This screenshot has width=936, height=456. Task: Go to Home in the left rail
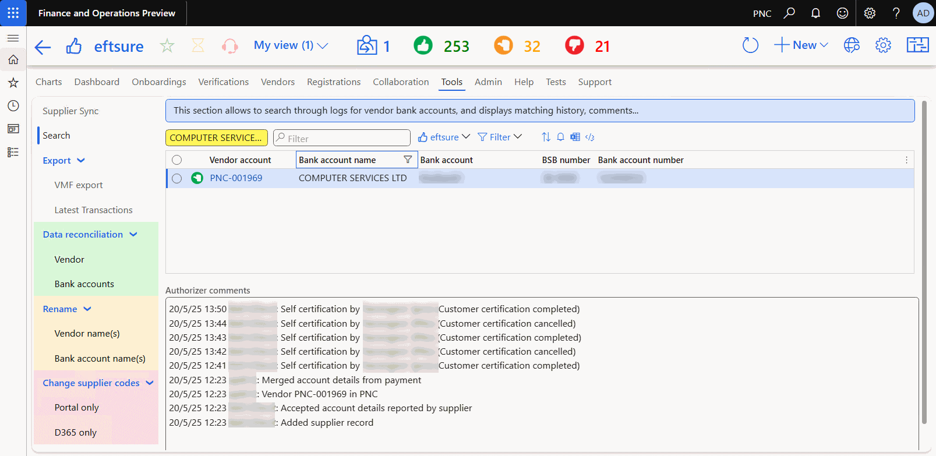tap(13, 59)
